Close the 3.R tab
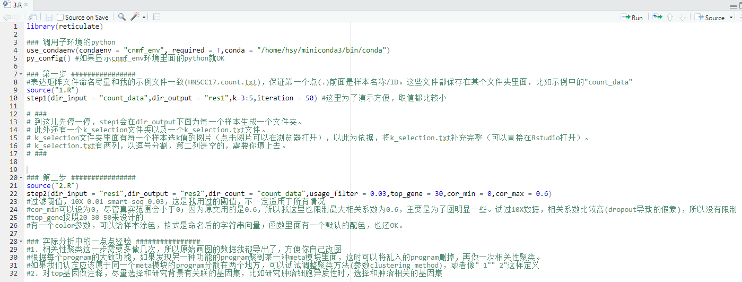 pos(25,5)
